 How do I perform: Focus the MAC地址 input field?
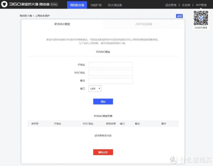110,73
